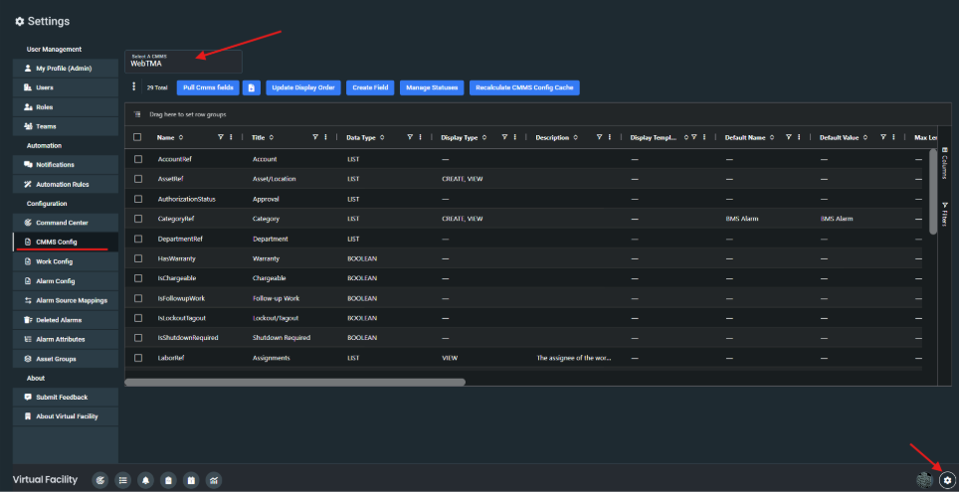Click the Create Field button
959x492 pixels.
(370, 87)
